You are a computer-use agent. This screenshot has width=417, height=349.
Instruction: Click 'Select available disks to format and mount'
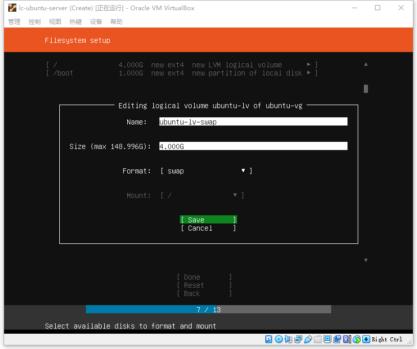point(130,326)
